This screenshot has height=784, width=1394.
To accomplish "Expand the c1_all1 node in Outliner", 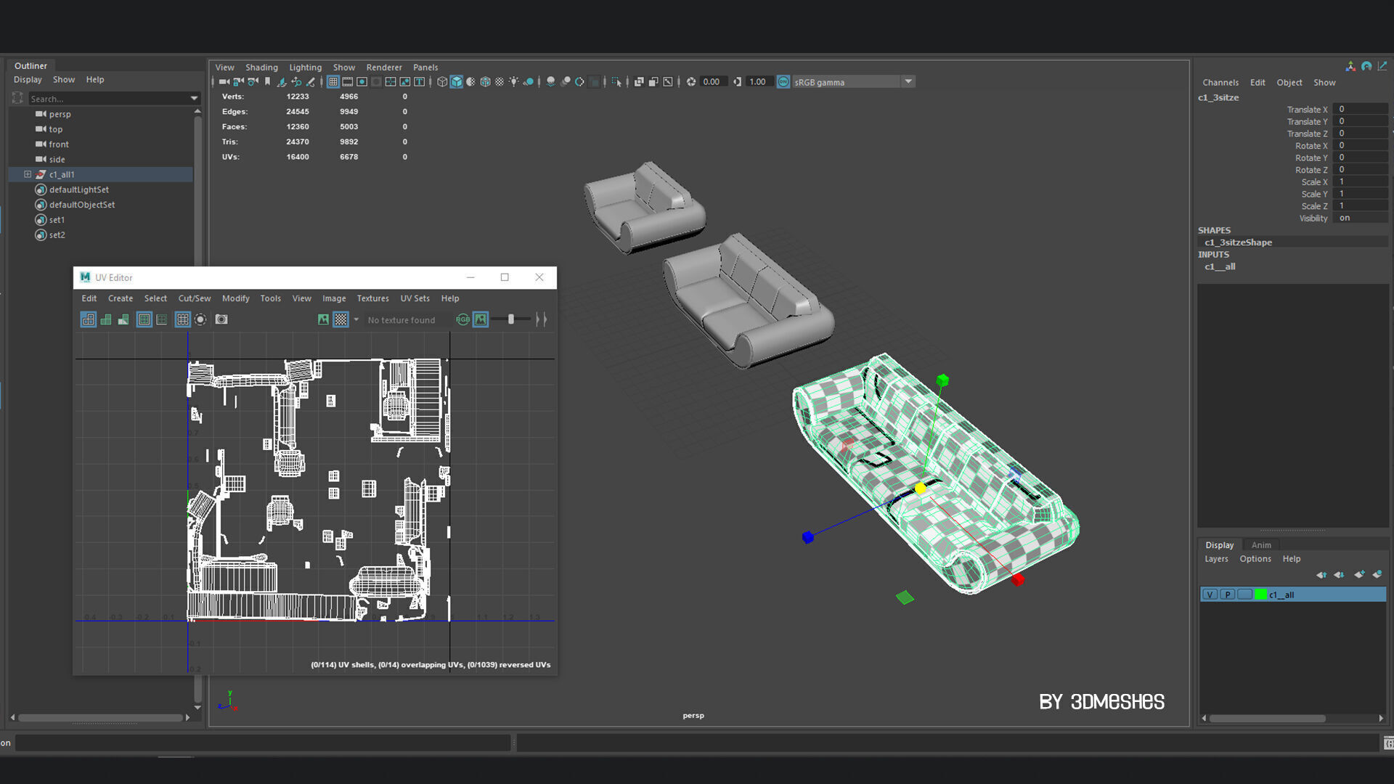I will pyautogui.click(x=28, y=174).
